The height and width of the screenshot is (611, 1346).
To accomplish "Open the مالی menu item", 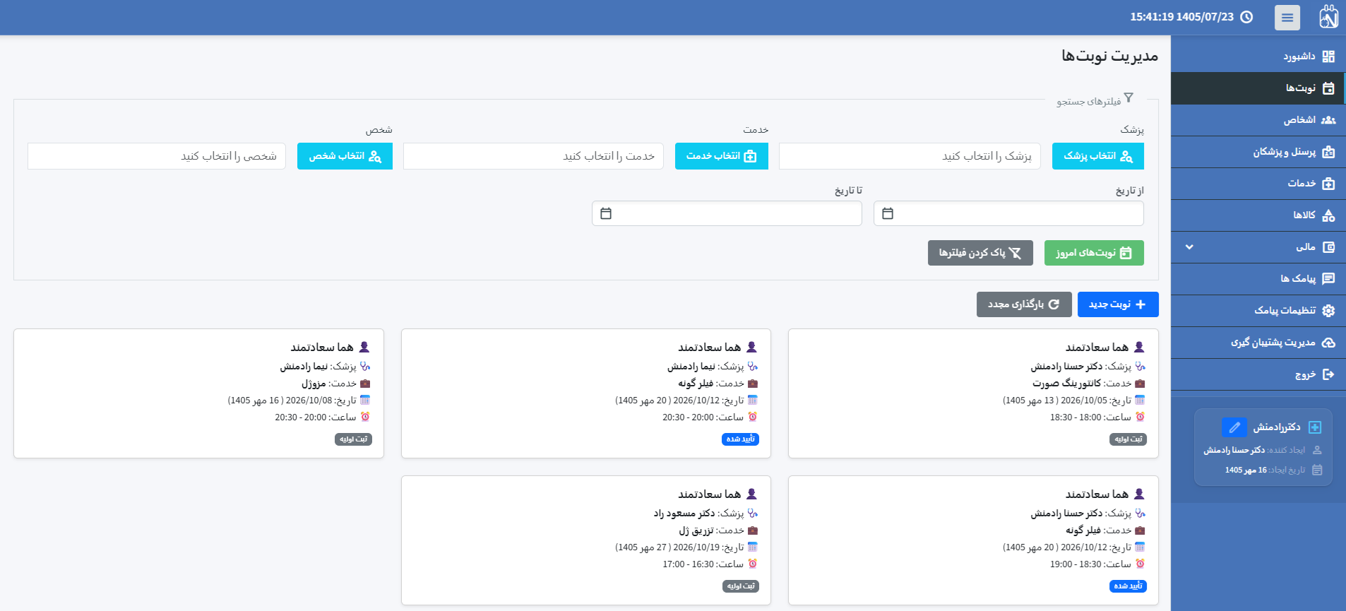I will (1258, 247).
